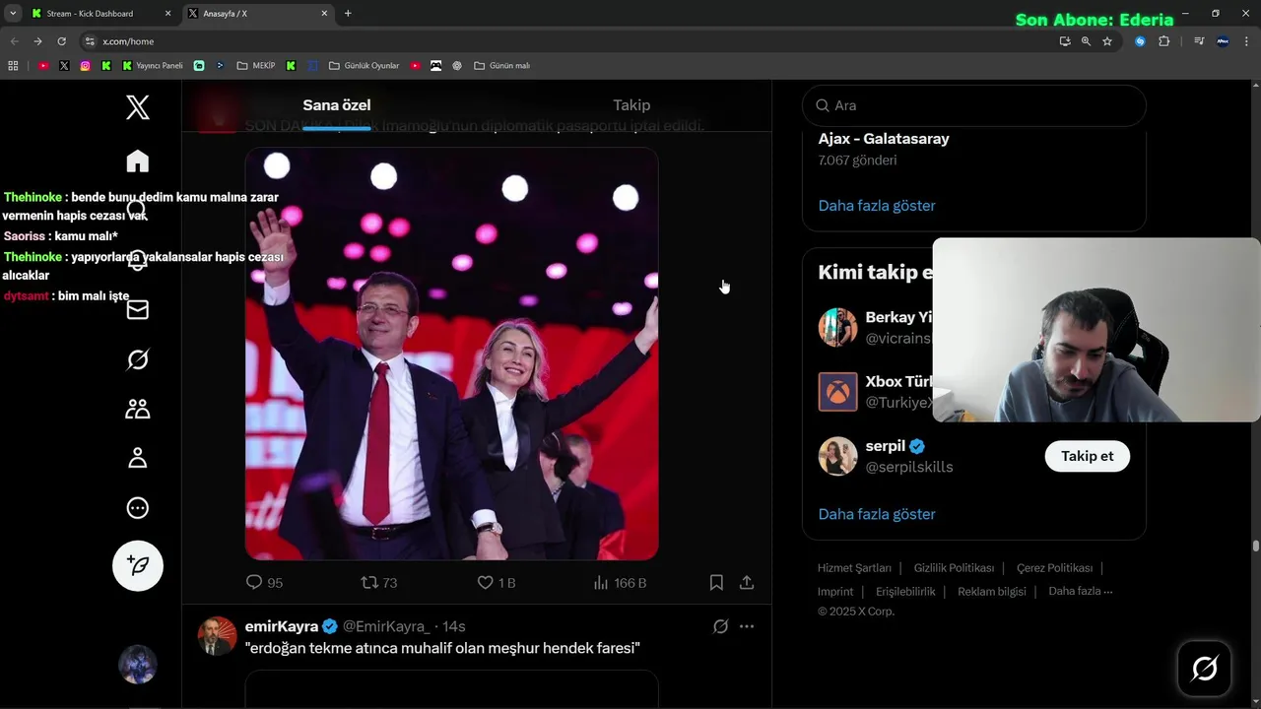Open media controls toolbar icon
This screenshot has height=709, width=1261.
pyautogui.click(x=1199, y=41)
